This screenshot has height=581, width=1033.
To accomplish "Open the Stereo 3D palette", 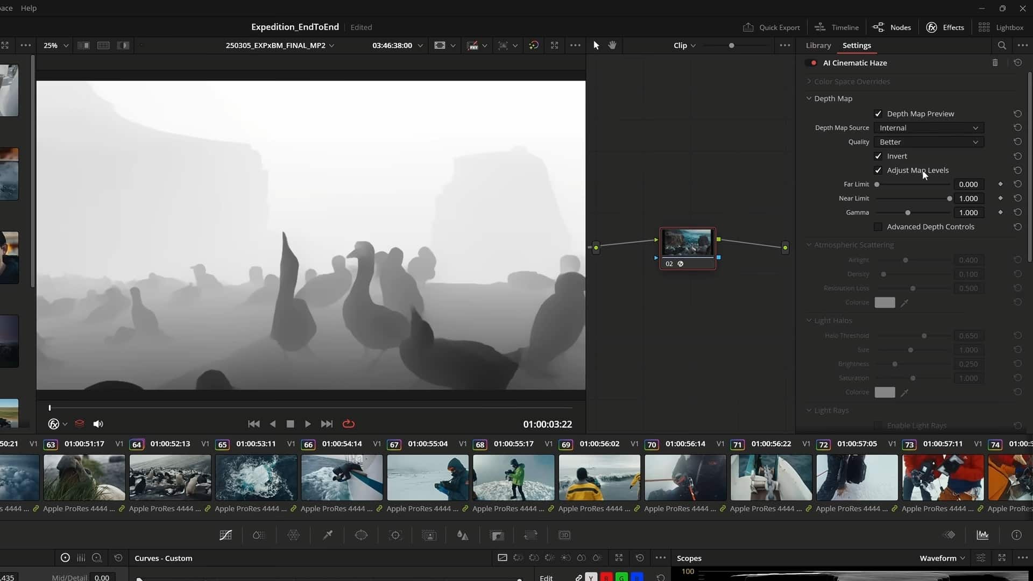I will (564, 535).
